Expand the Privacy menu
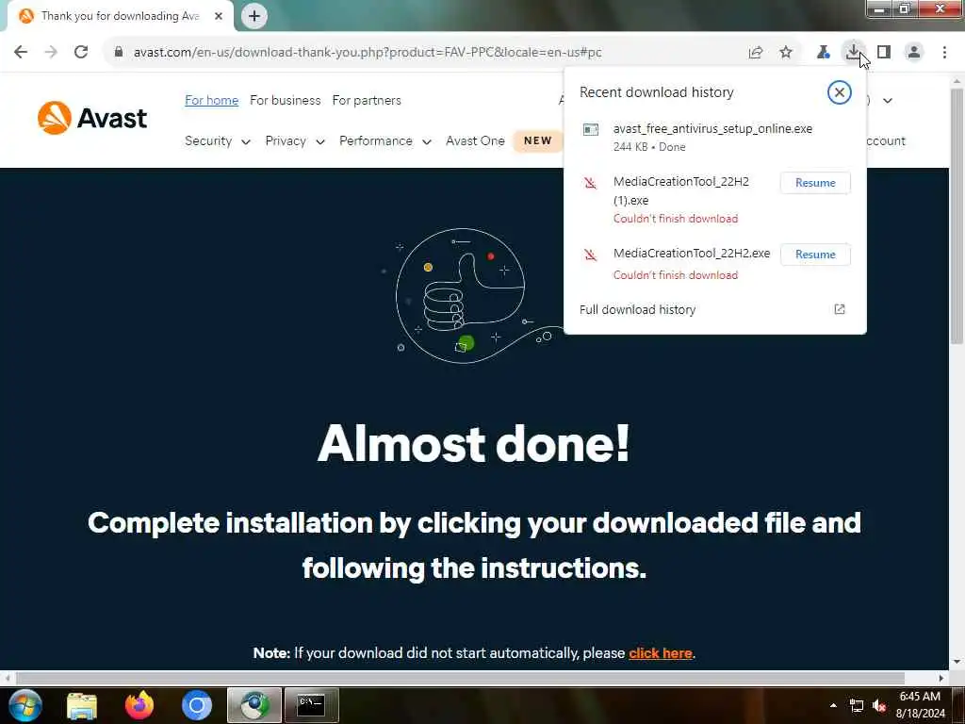Screen dimensions: 965x724 pyautogui.click(x=295, y=141)
